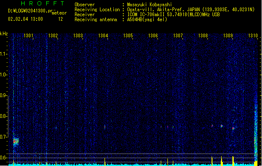Click the Receiving Location label
The height and width of the screenshot is (166, 262).
(x=97, y=10)
